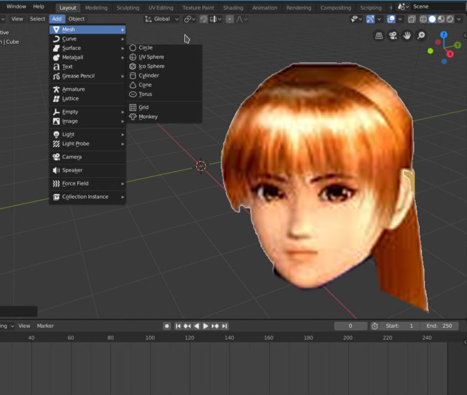Switch to material preview shading
Viewport: 467px width, 395px height.
pos(441,19)
